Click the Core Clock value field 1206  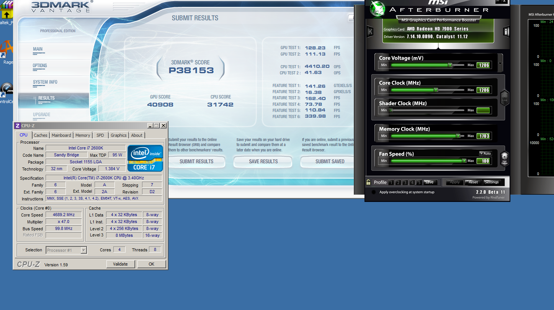[483, 90]
